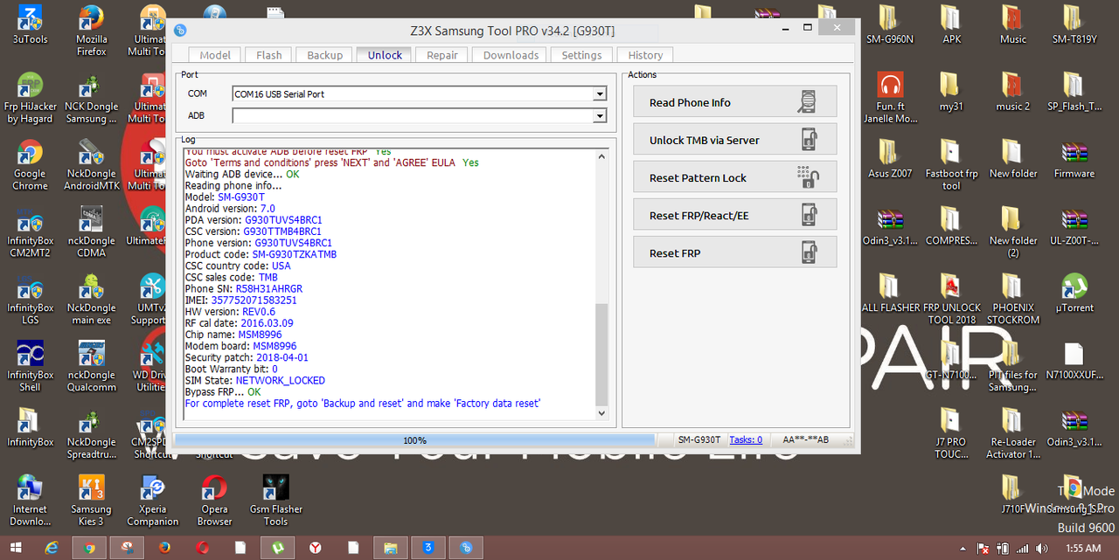1119x560 pixels.
Task: Click the Windows Start button
Action: [x=16, y=548]
